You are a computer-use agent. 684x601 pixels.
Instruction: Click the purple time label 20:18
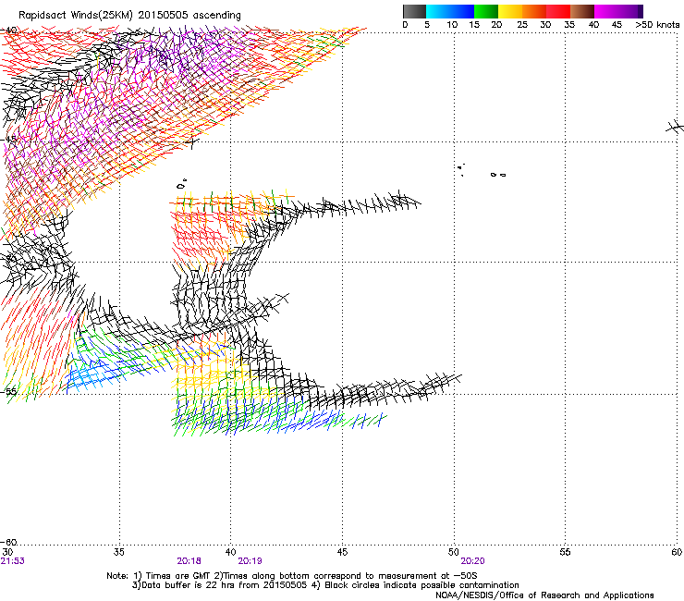coord(189,561)
